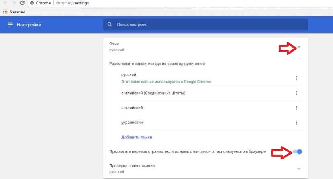This screenshot has height=179, width=333.
Task: Open three-dot menu for украинский row
Action: click(x=296, y=123)
